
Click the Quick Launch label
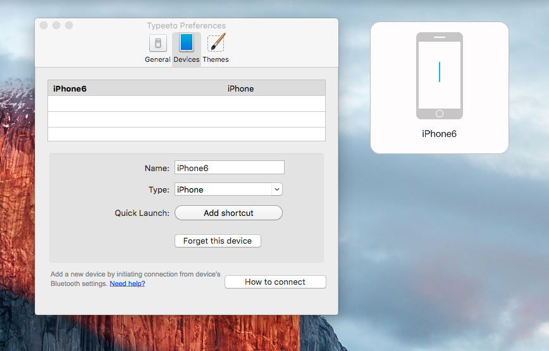(142, 213)
